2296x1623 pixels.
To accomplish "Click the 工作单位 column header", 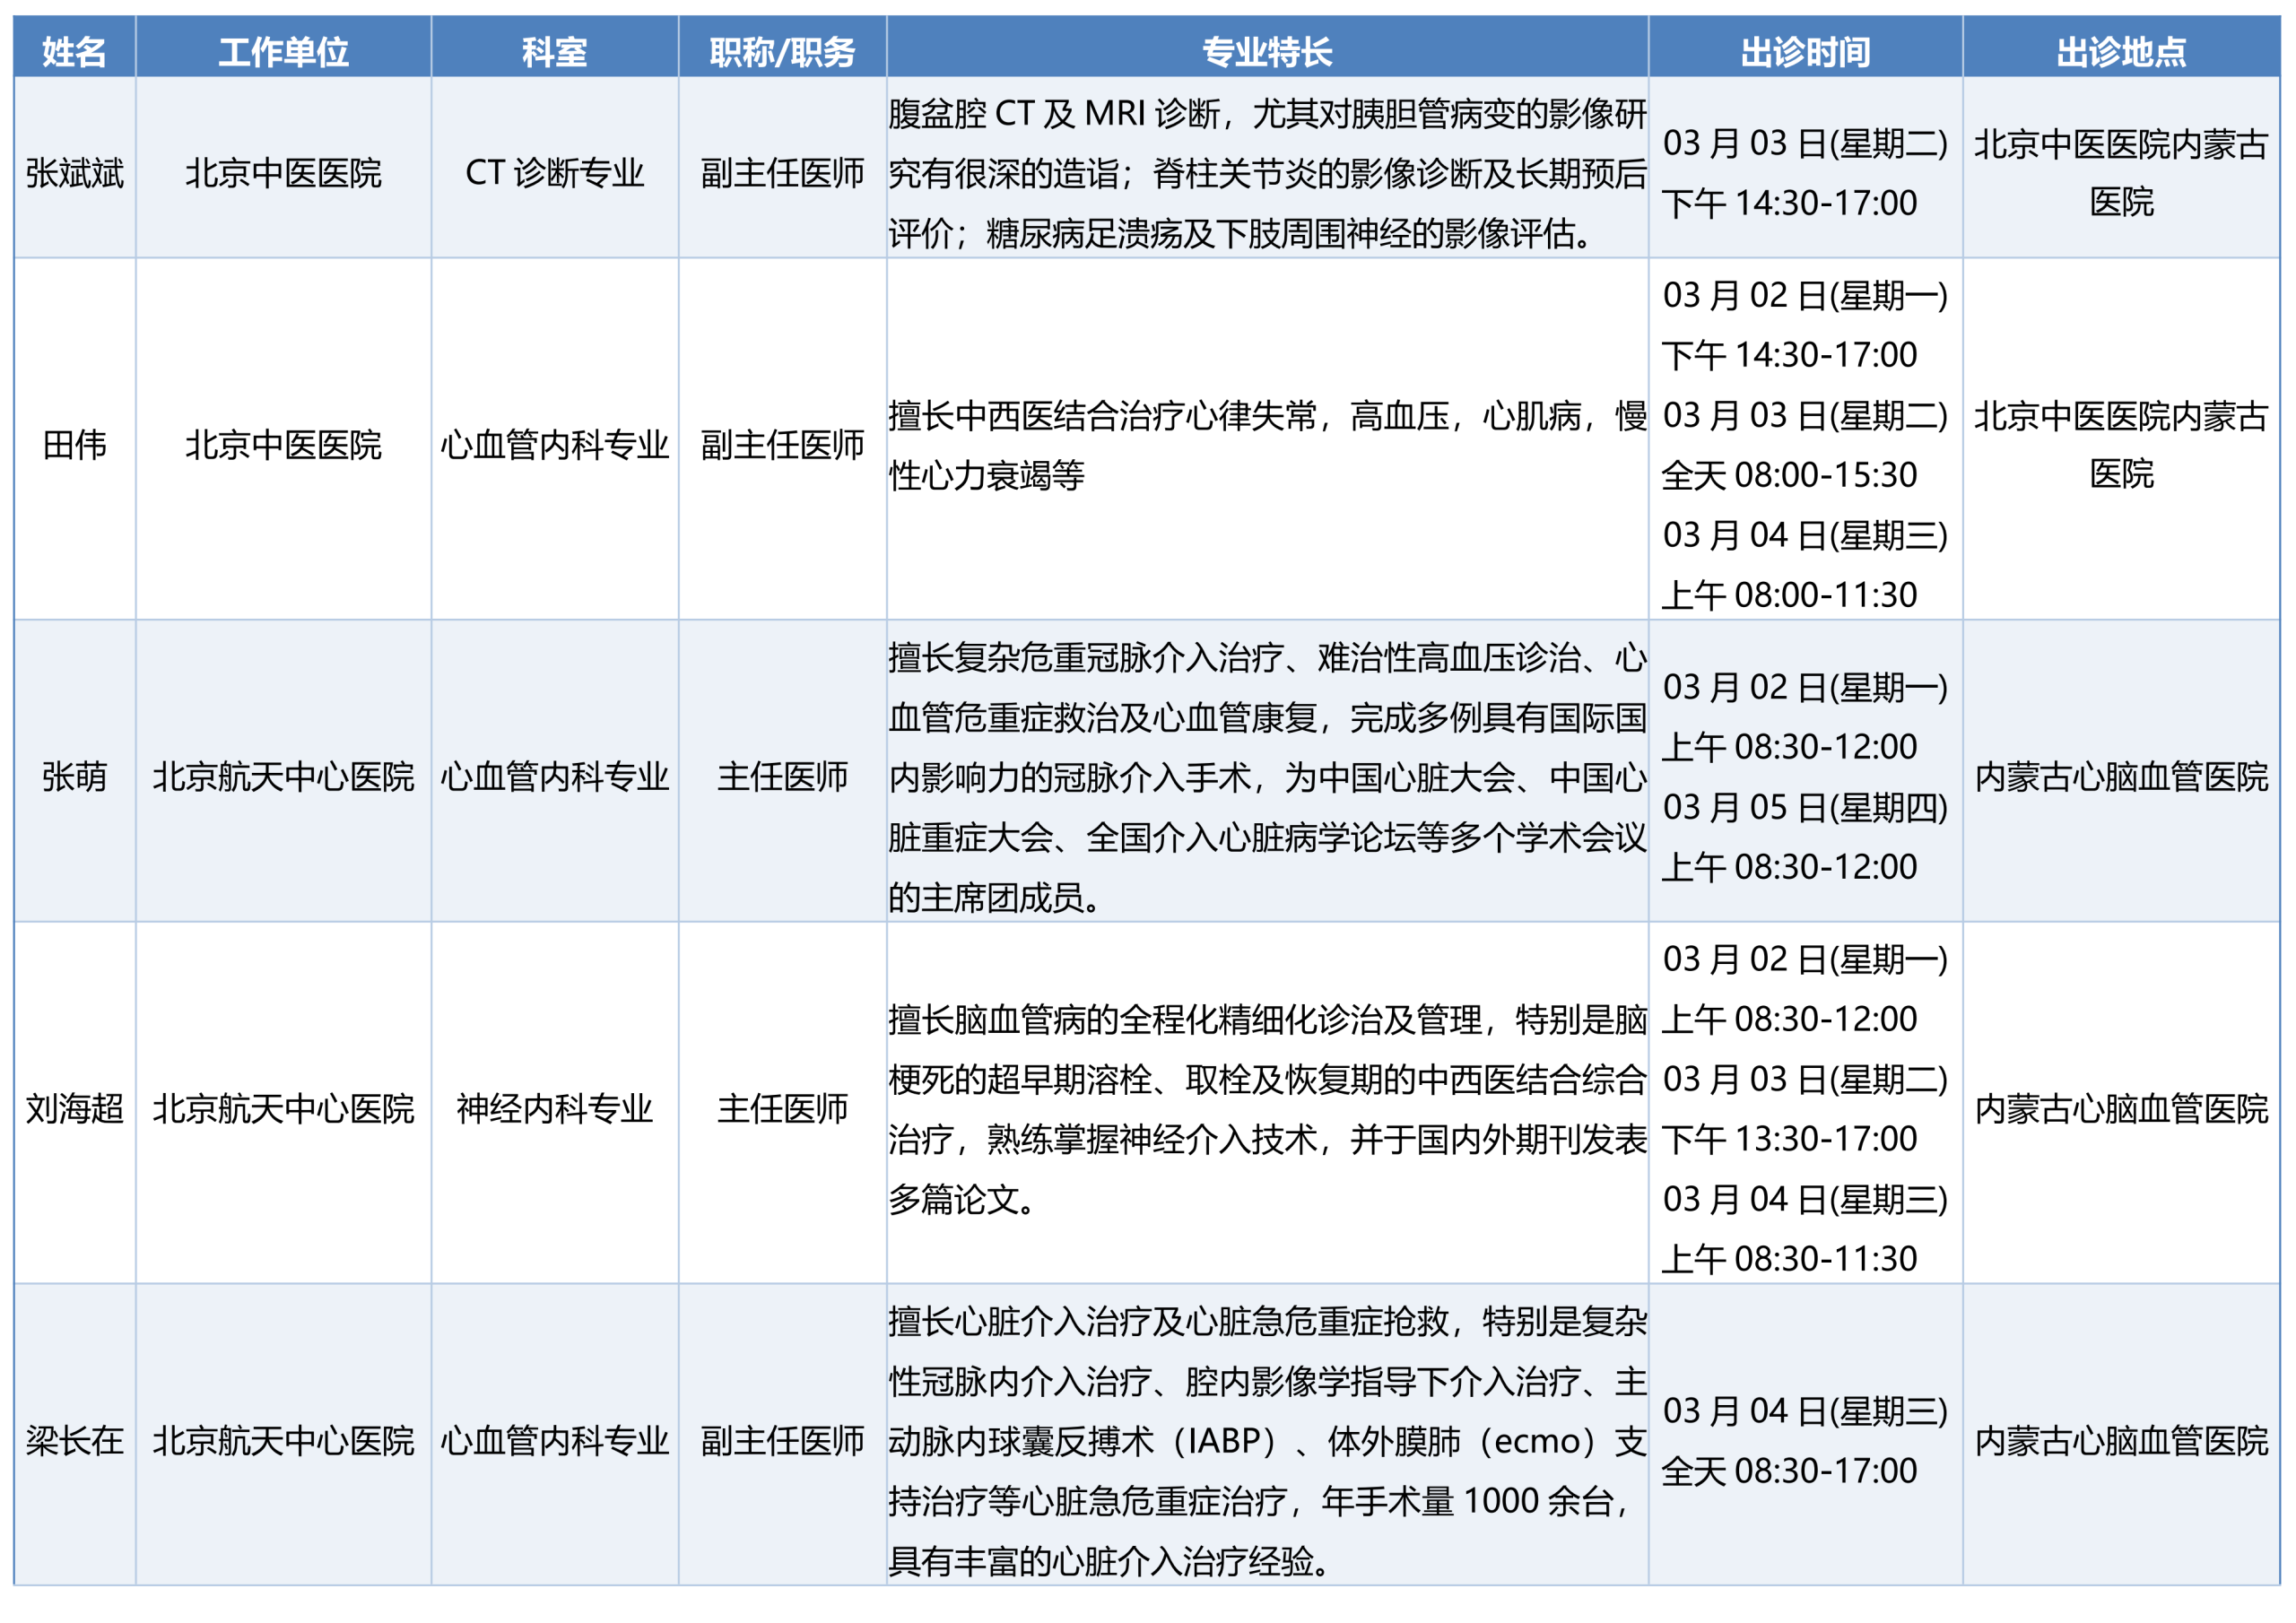I will click(283, 51).
